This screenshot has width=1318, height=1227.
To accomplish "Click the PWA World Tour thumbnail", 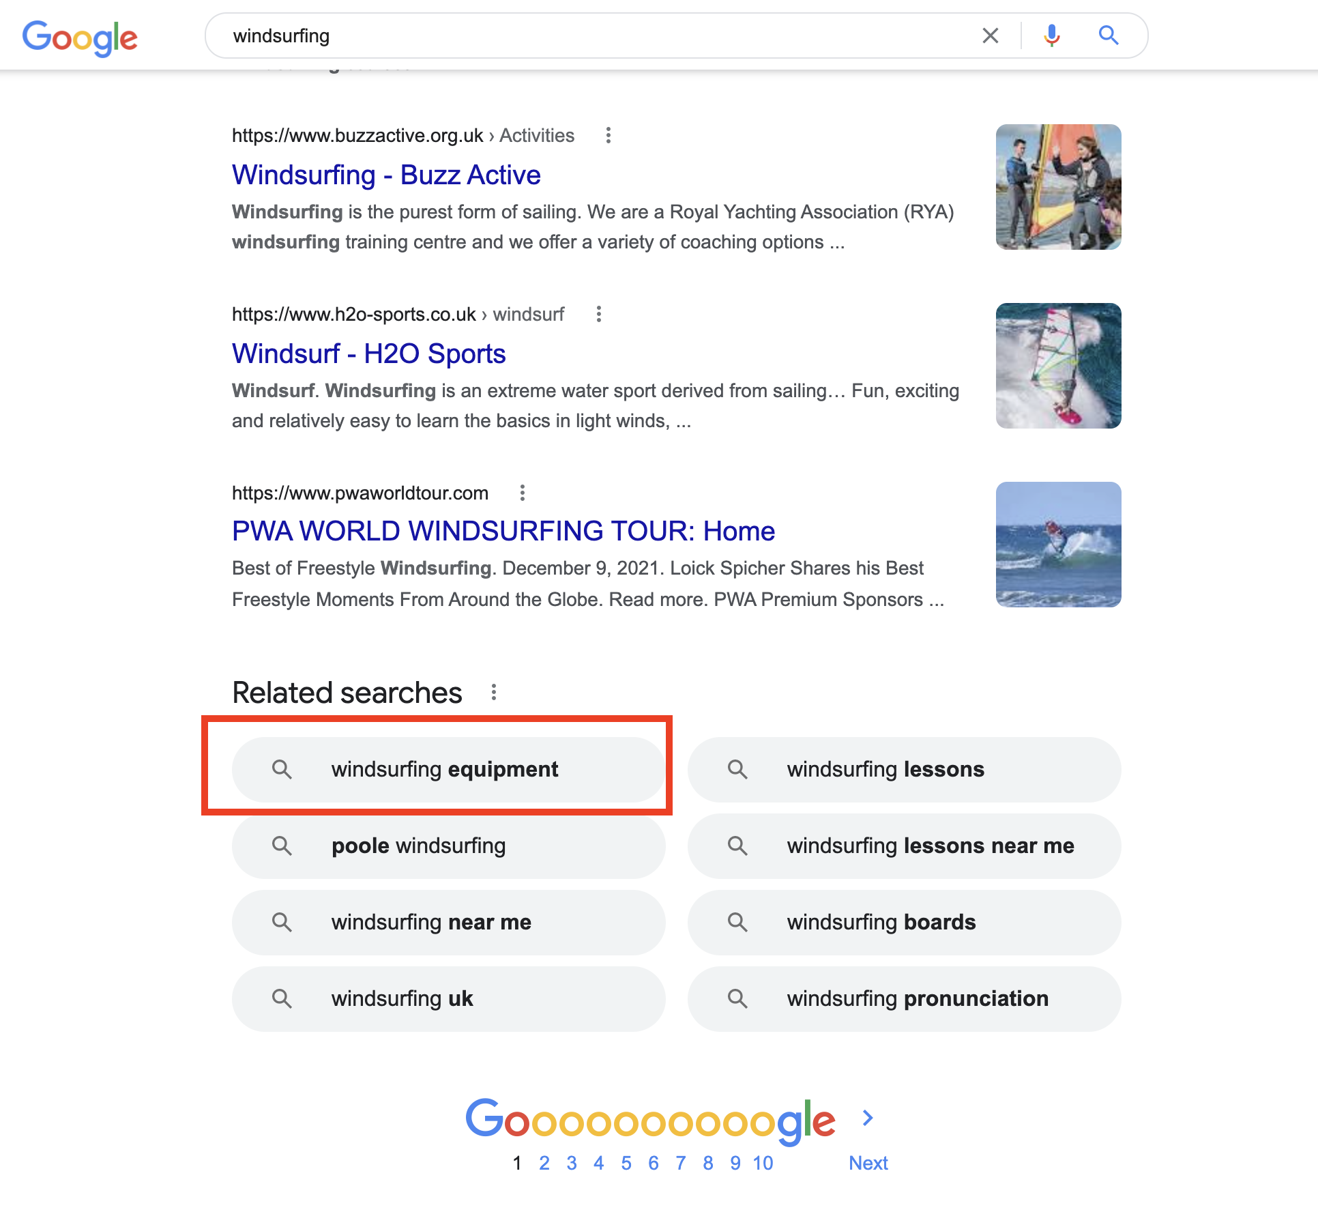I will pyautogui.click(x=1059, y=545).
